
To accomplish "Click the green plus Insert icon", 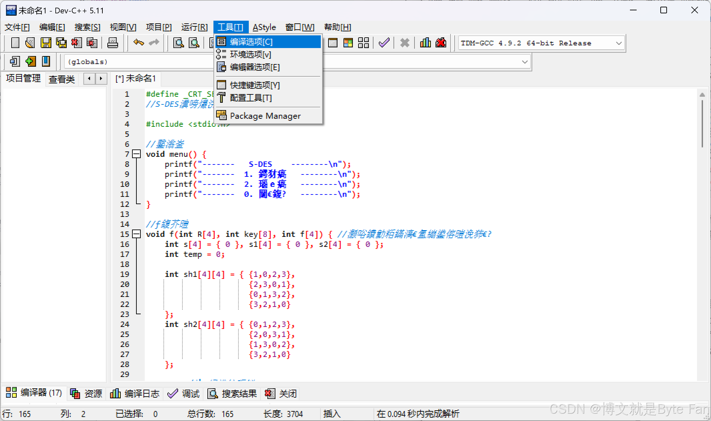I will [30, 61].
